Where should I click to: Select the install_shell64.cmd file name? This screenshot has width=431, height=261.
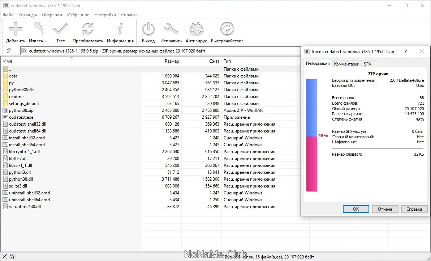point(27,145)
